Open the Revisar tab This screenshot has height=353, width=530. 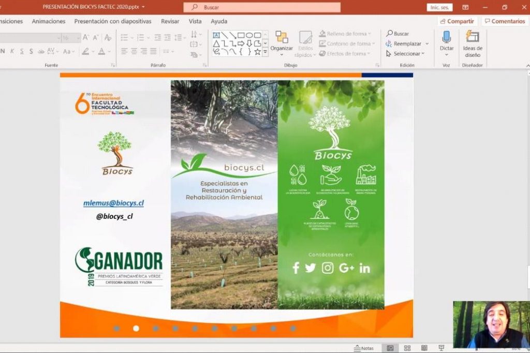click(x=170, y=21)
